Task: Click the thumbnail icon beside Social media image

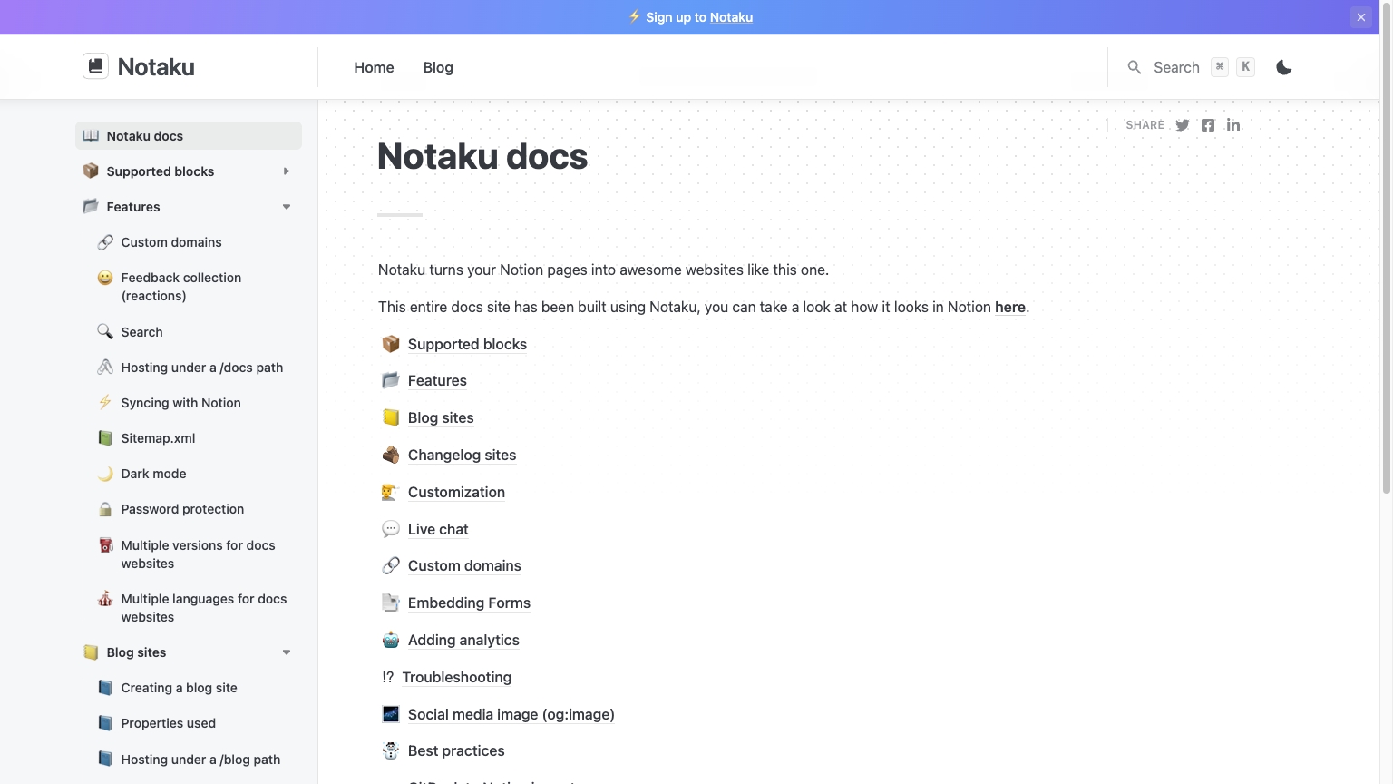Action: (391, 714)
